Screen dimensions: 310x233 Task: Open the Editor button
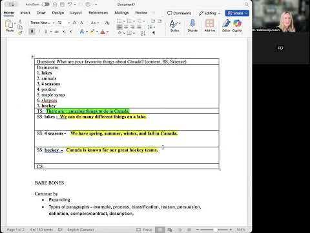(x=226, y=25)
